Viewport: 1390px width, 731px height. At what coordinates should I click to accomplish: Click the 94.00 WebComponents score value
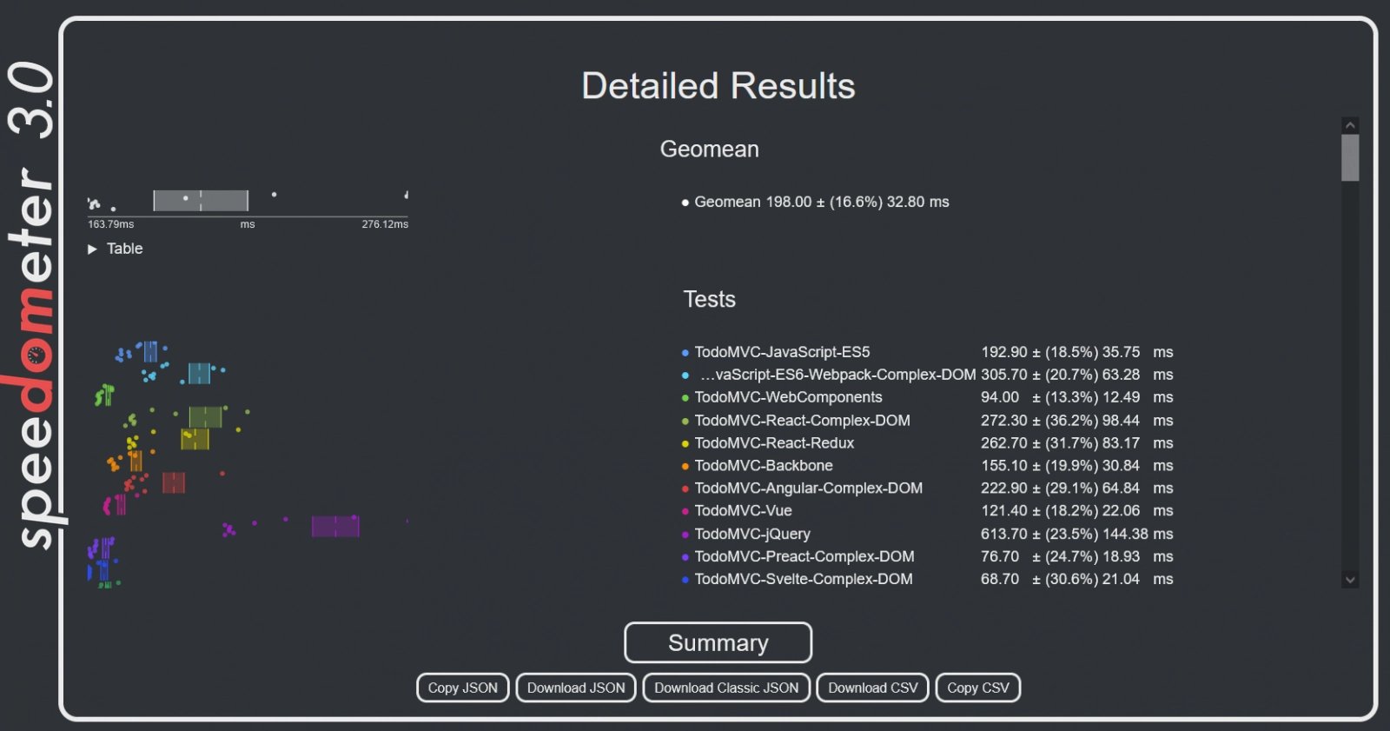tap(1000, 397)
